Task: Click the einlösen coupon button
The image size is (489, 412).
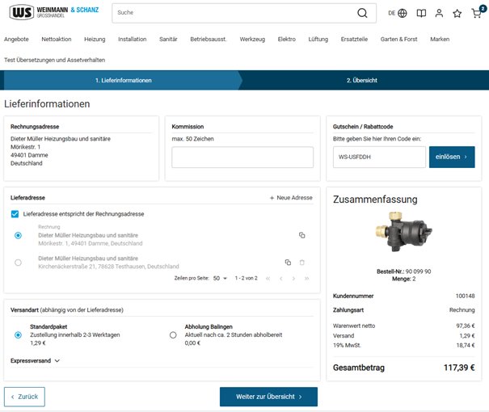Action: pyautogui.click(x=451, y=157)
